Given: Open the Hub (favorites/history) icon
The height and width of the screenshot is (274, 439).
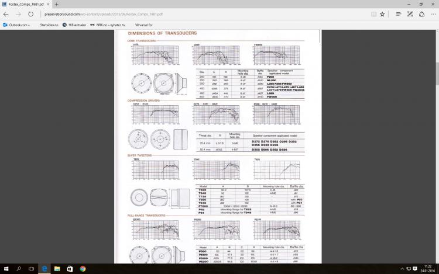Looking at the screenshot, I should click(x=399, y=14).
